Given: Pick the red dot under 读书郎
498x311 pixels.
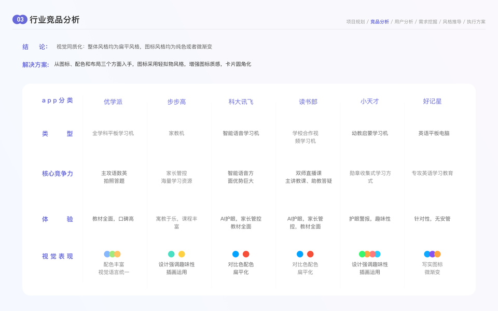Looking at the screenshot, I should click(x=310, y=254).
